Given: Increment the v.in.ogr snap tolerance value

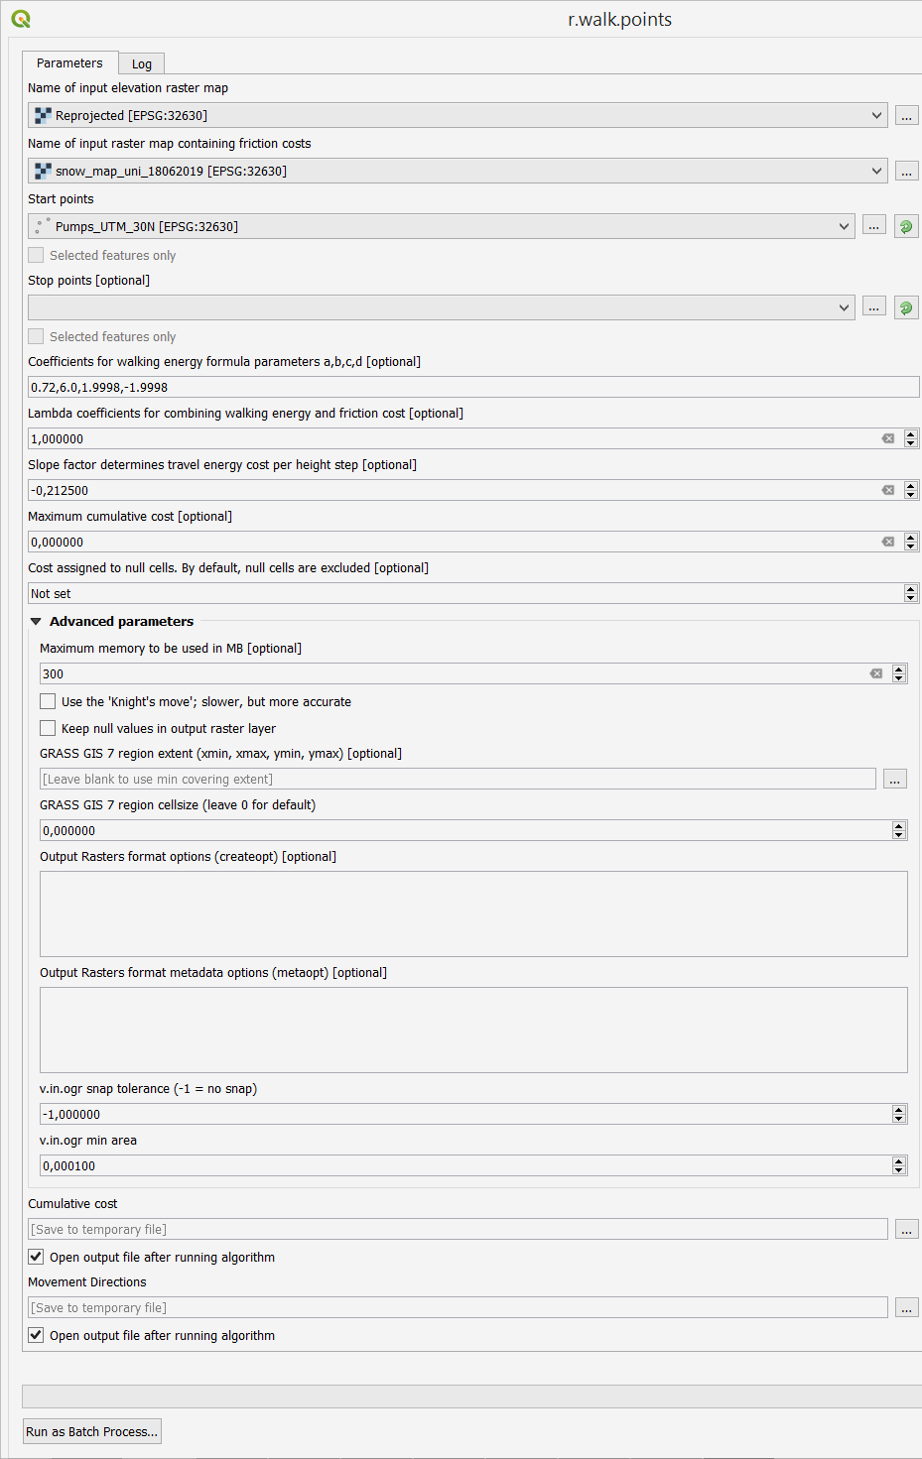Looking at the screenshot, I should pos(899,1109).
